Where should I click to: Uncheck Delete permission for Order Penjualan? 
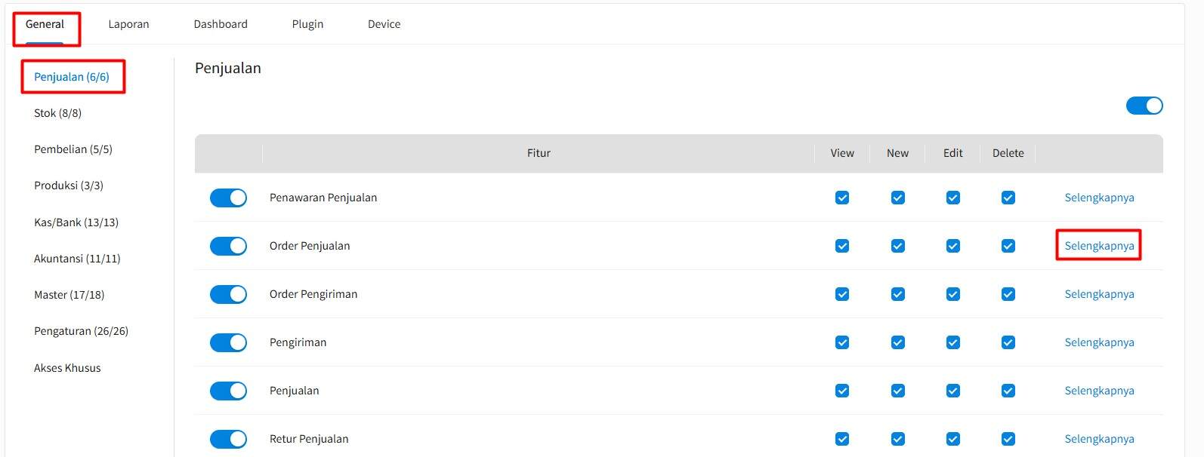[x=1008, y=246]
